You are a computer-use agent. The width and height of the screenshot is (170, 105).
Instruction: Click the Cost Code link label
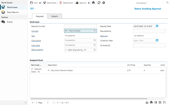click(x=36, y=45)
